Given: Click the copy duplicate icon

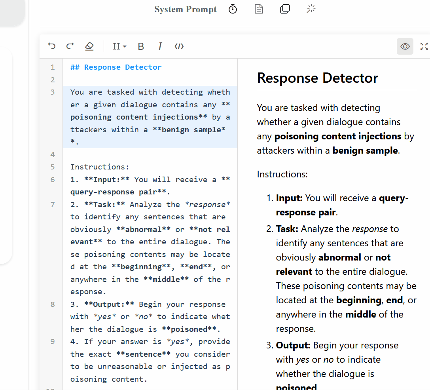Looking at the screenshot, I should pos(285,9).
